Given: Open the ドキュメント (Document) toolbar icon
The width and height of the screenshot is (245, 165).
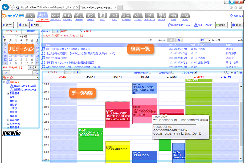Looking at the screenshot, I should (149, 16).
